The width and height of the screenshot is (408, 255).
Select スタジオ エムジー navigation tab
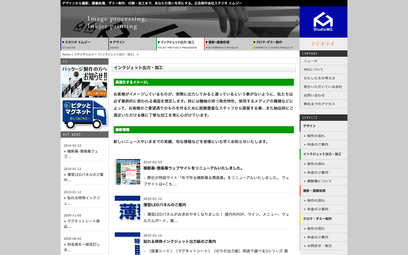point(84,44)
